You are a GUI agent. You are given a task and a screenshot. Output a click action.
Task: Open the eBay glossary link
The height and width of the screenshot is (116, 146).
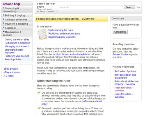[11, 69]
